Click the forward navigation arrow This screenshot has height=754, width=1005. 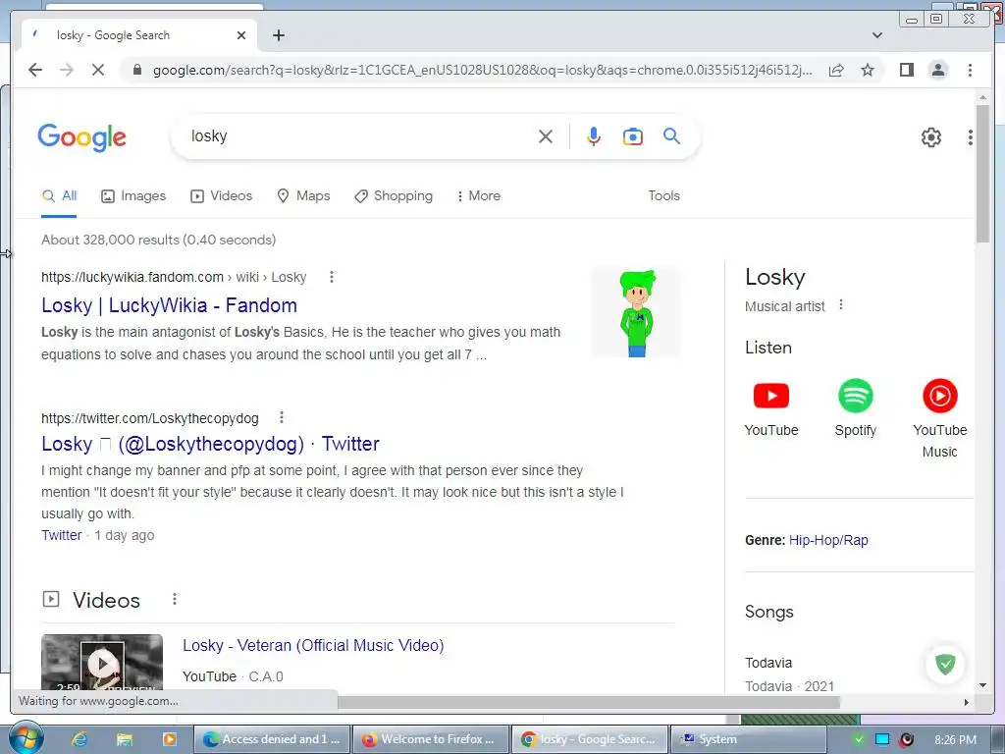(67, 70)
